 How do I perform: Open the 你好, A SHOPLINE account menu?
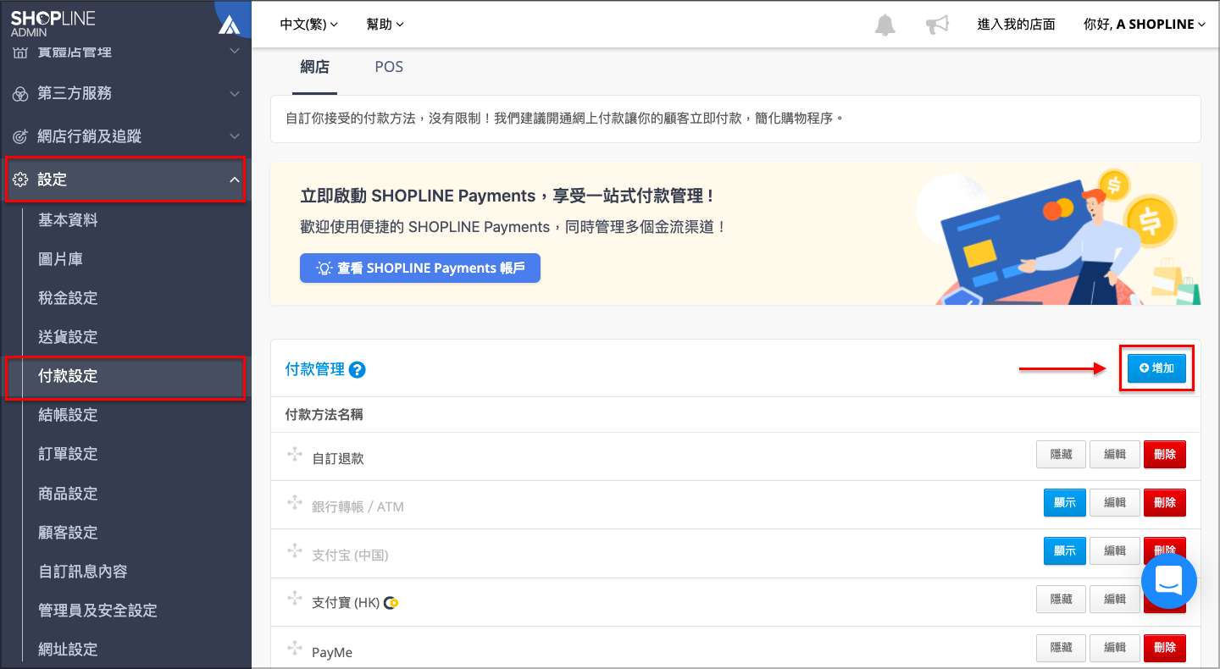click(1145, 25)
